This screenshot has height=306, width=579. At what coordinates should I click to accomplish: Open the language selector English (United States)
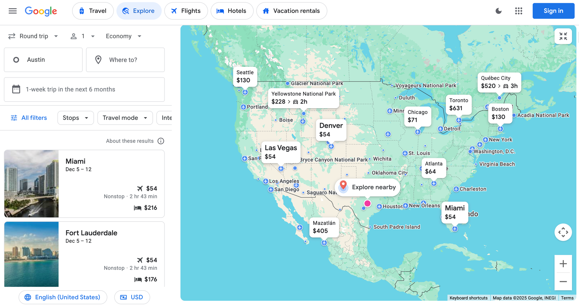pyautogui.click(x=63, y=297)
